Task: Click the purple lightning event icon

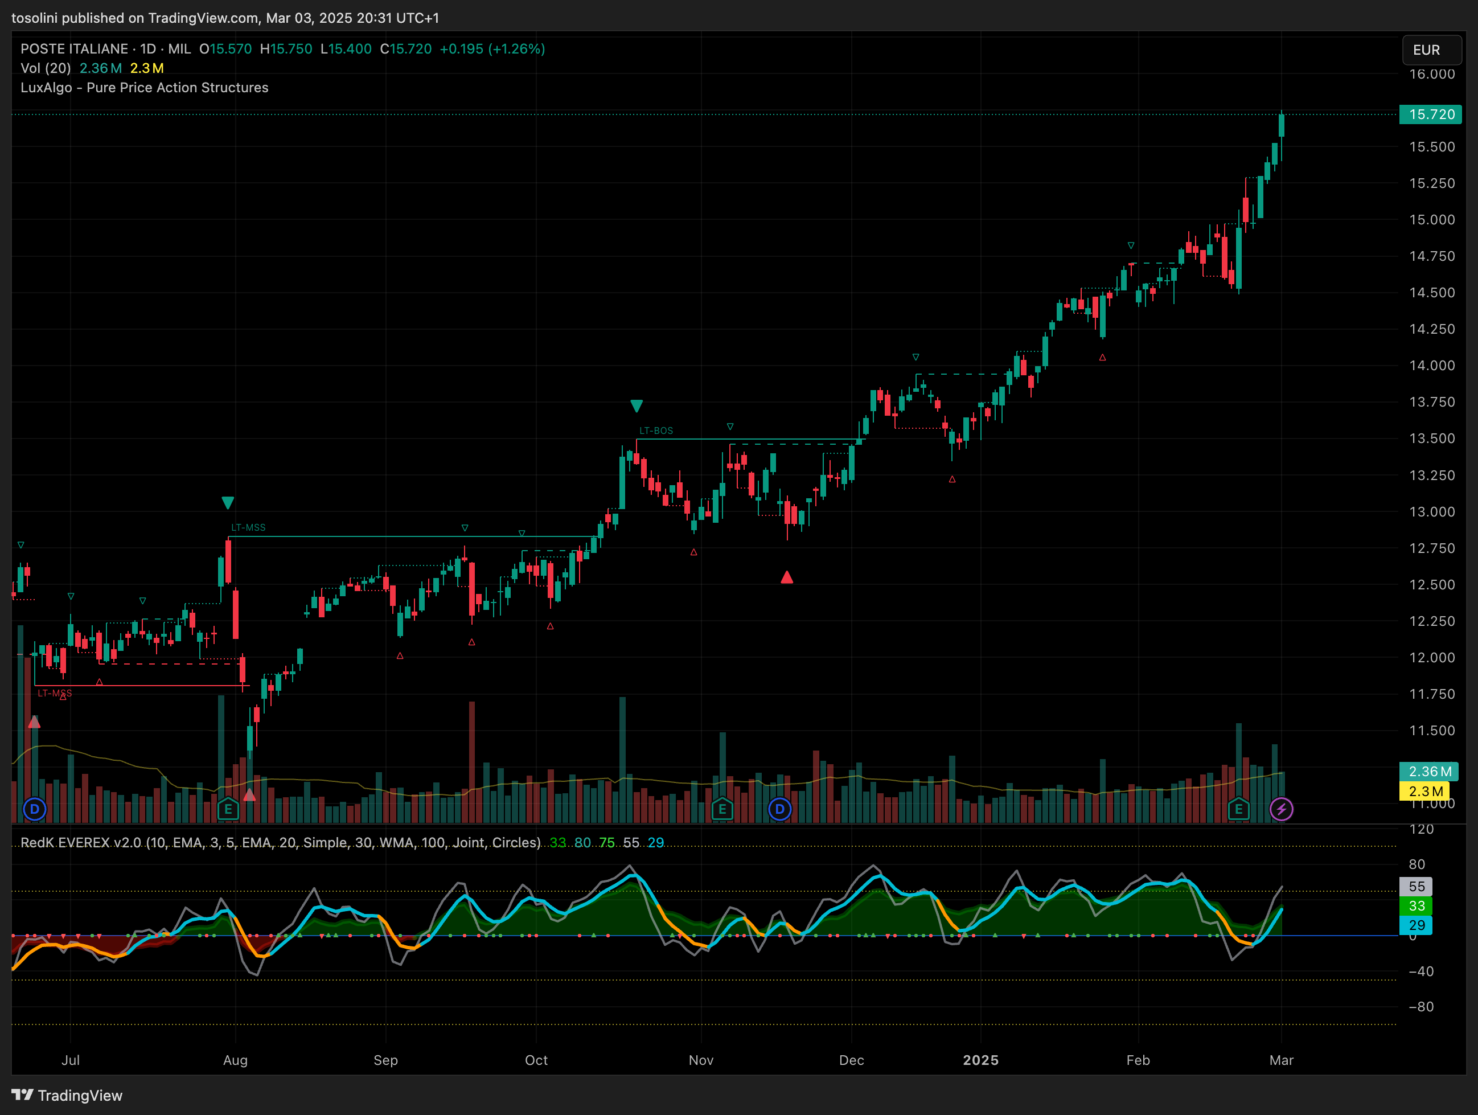Action: click(1281, 810)
